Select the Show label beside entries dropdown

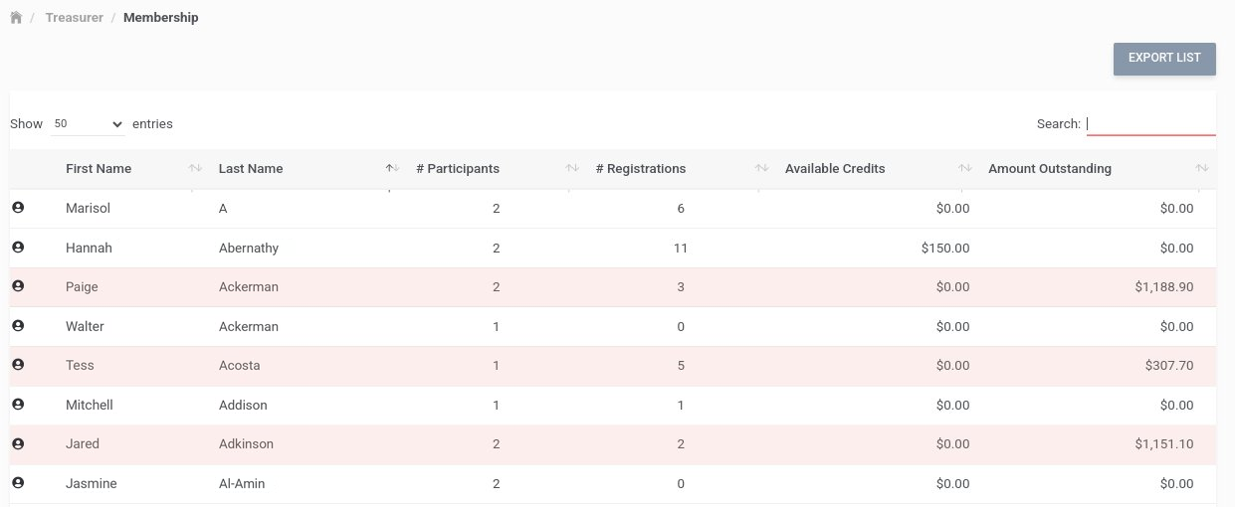[x=26, y=124]
